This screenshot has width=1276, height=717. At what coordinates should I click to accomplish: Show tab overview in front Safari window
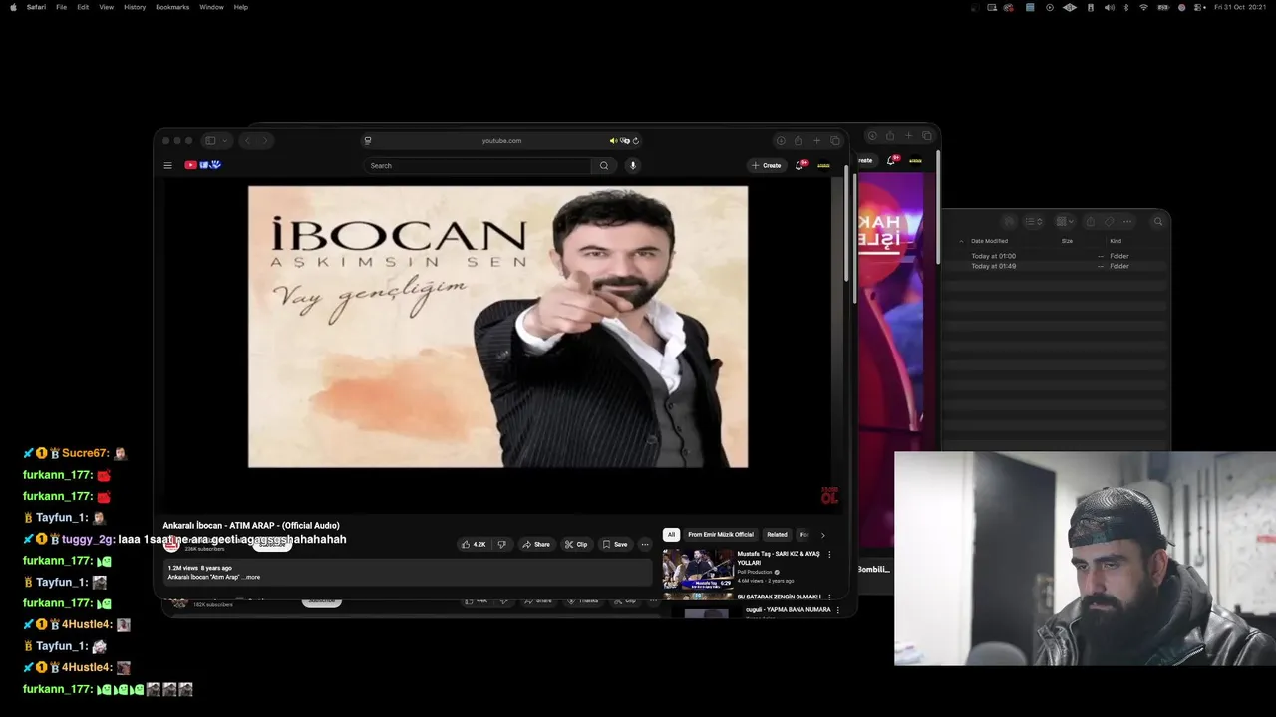[x=835, y=141]
